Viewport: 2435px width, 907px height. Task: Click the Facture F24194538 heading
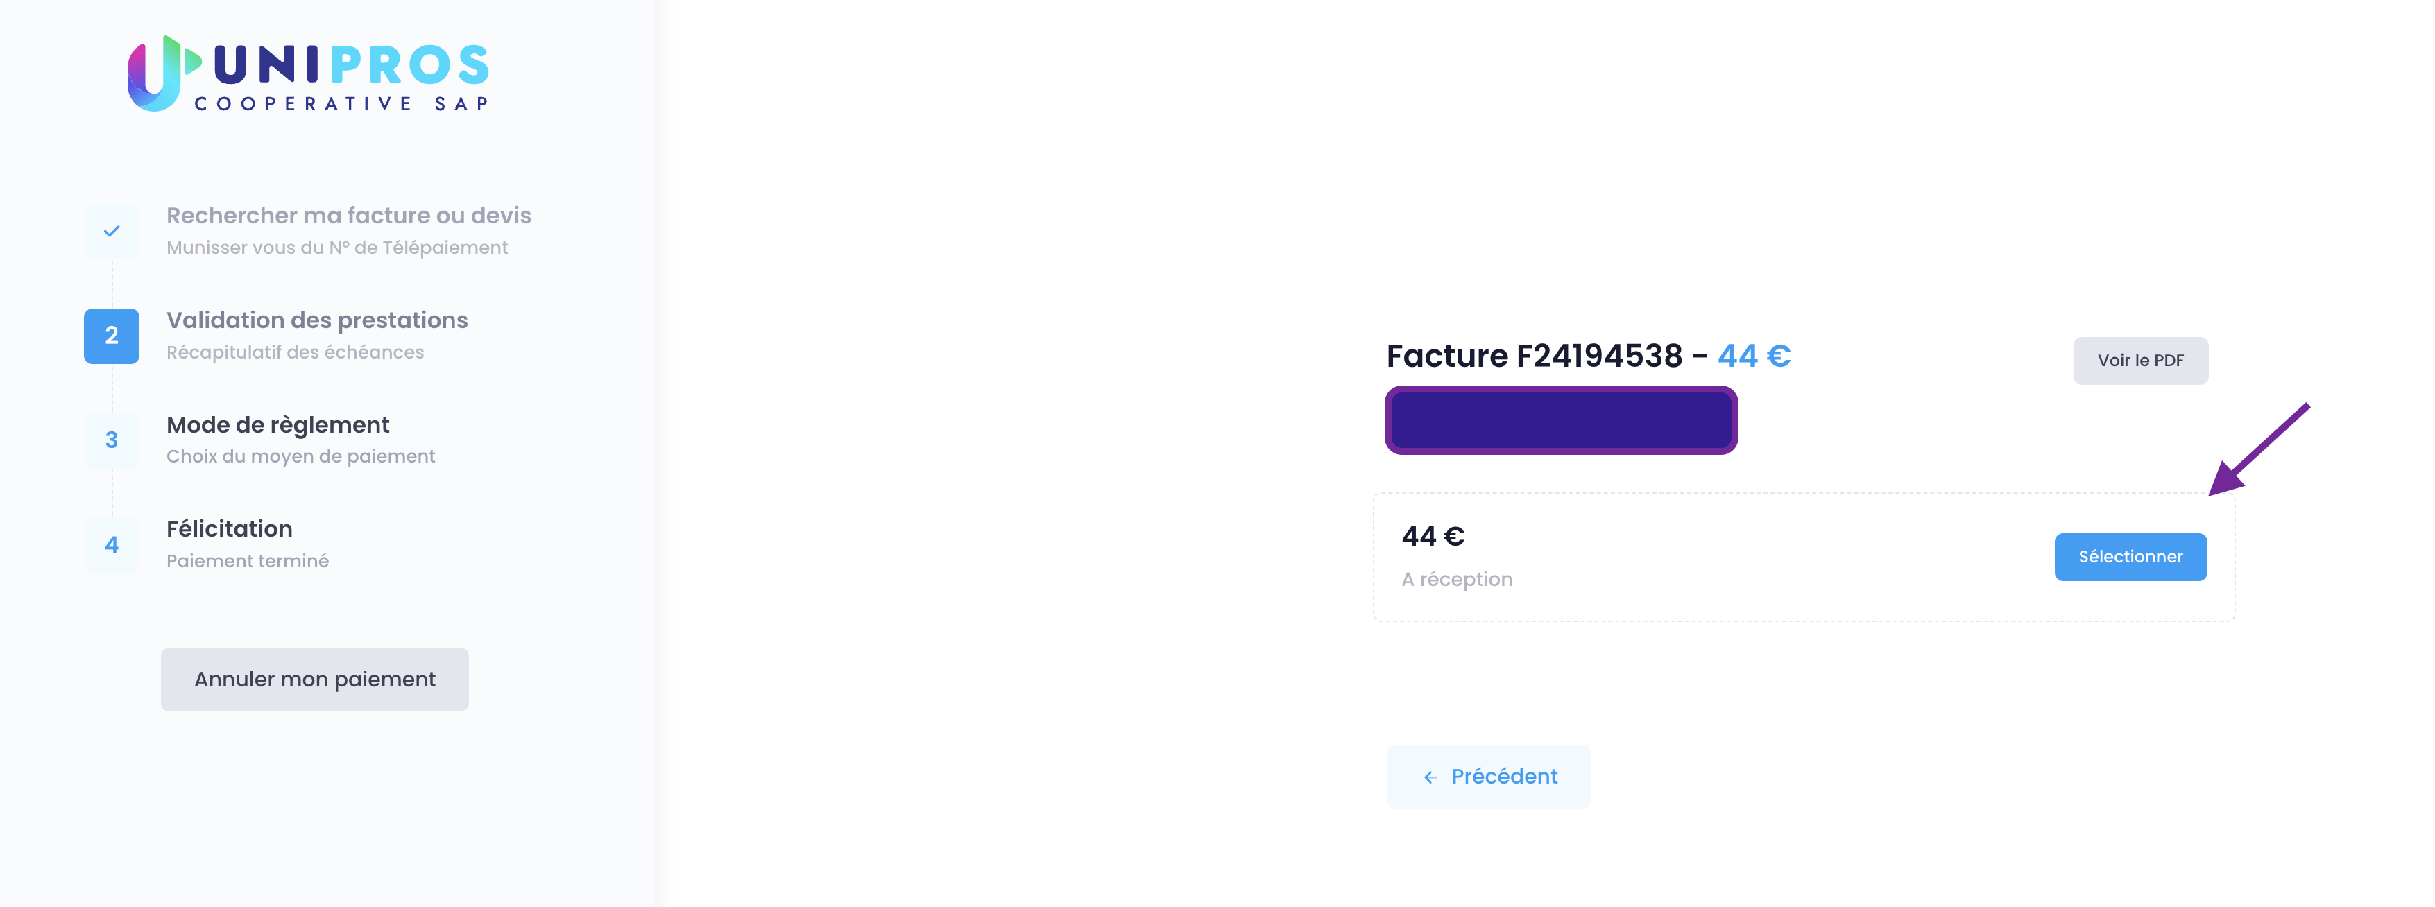1534,356
